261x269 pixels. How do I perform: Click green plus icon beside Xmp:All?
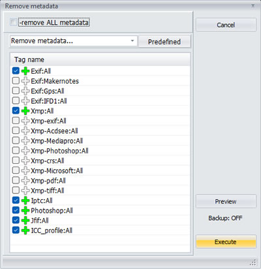[x=25, y=111]
